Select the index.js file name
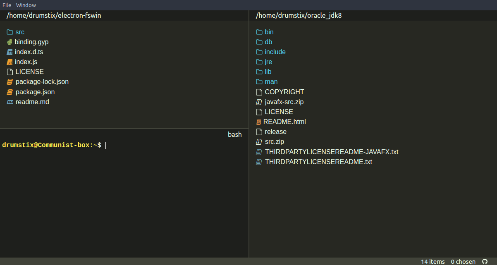Image resolution: width=497 pixels, height=265 pixels. tap(26, 62)
